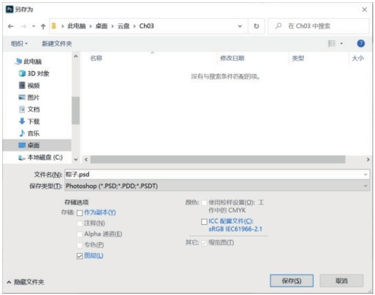Toggle the 专色 checkbox
This screenshot has width=375, height=295.
coord(79,245)
